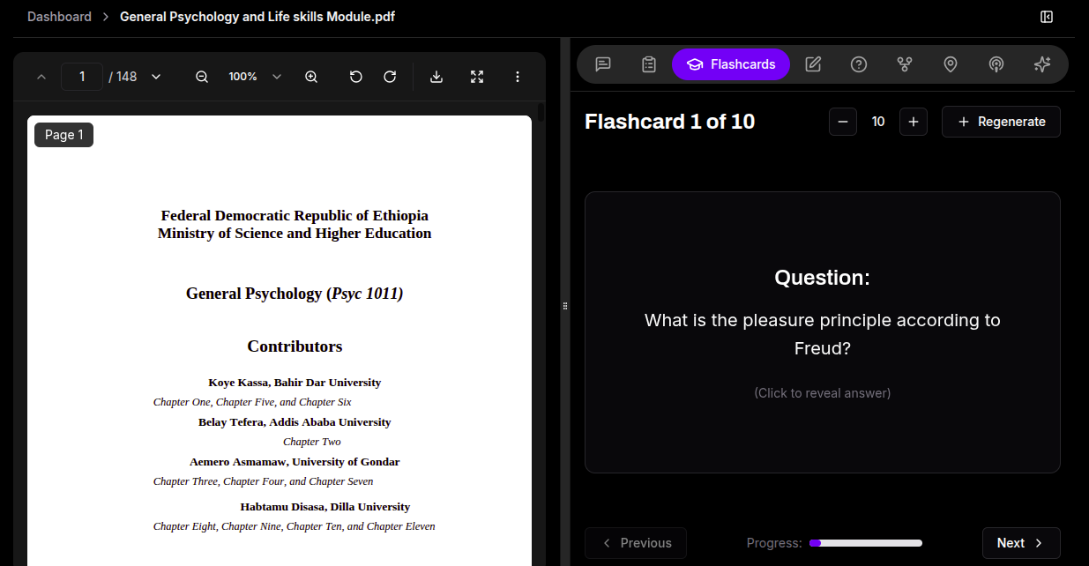Click the Page 1 label badge

(x=63, y=135)
